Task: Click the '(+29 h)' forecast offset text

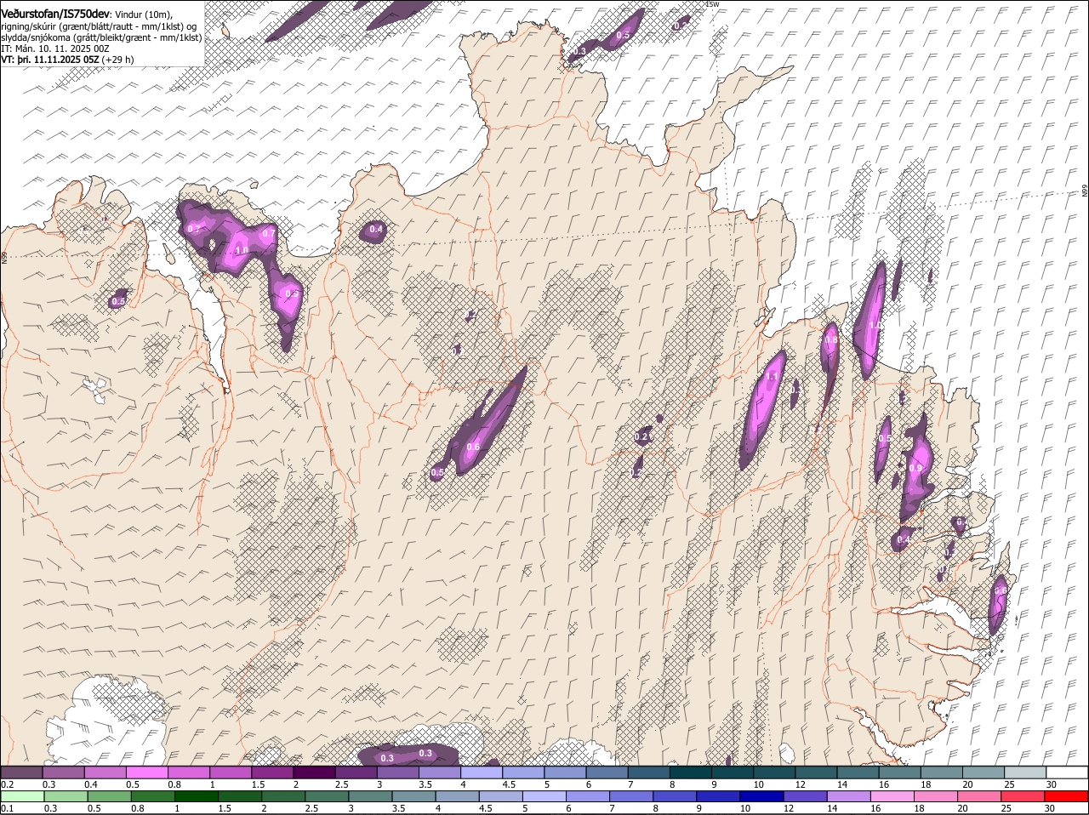Action: [x=117, y=60]
